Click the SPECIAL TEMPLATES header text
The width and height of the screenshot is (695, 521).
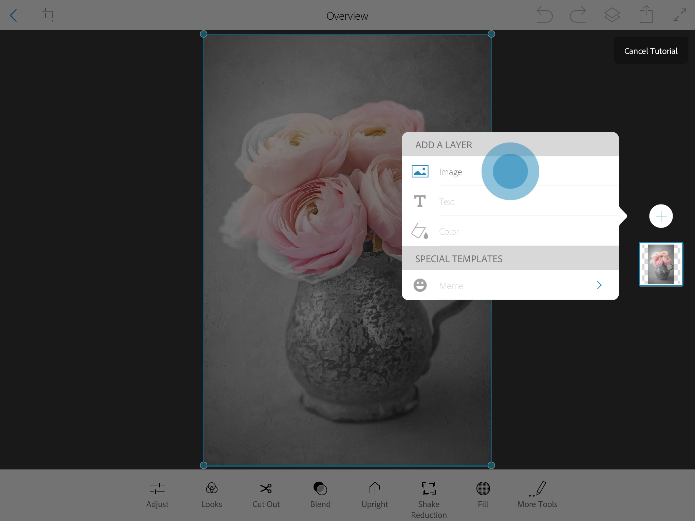[459, 259]
